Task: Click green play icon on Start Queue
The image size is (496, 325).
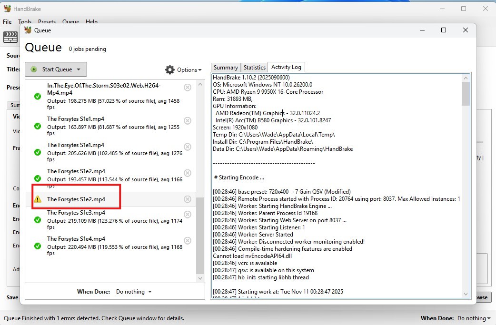Action: click(34, 69)
